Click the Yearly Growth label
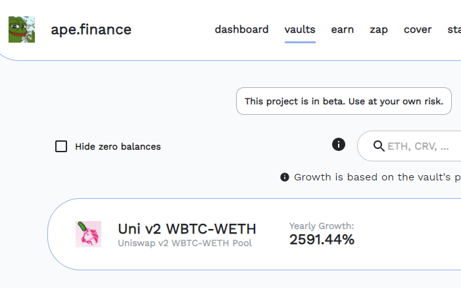This screenshot has height=288, width=461. click(322, 226)
